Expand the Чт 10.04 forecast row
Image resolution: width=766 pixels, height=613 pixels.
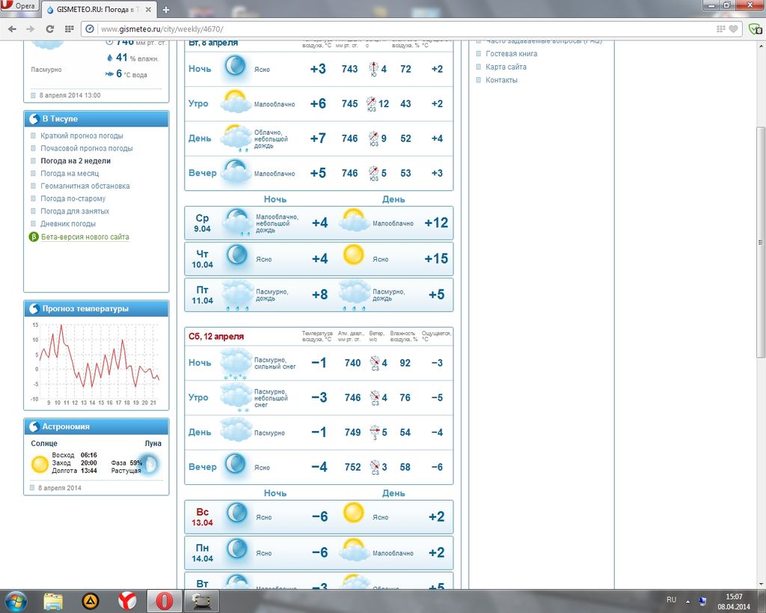tap(318, 259)
